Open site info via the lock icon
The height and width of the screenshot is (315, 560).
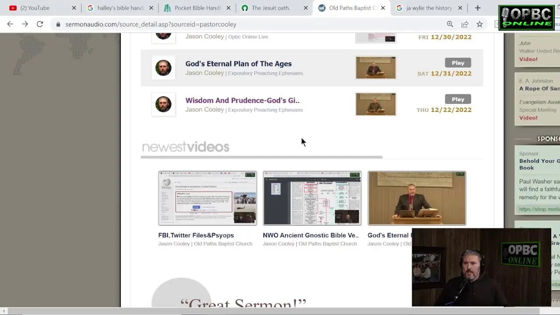[58, 24]
